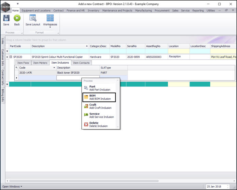Screen dimensions: 237x190
Task: Click the SerialNo column header
Action: tap(136, 46)
